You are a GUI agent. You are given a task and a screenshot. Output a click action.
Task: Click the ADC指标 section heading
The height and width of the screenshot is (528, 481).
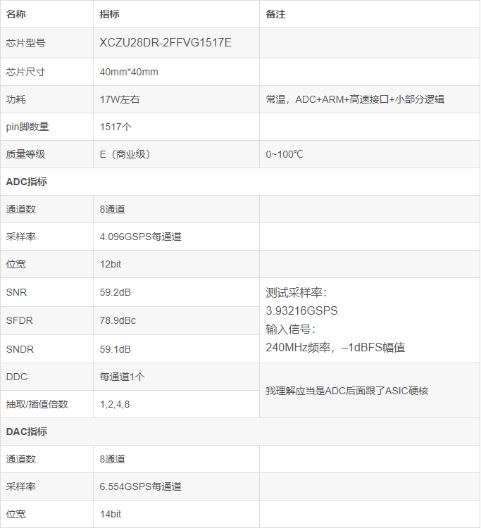27,182
